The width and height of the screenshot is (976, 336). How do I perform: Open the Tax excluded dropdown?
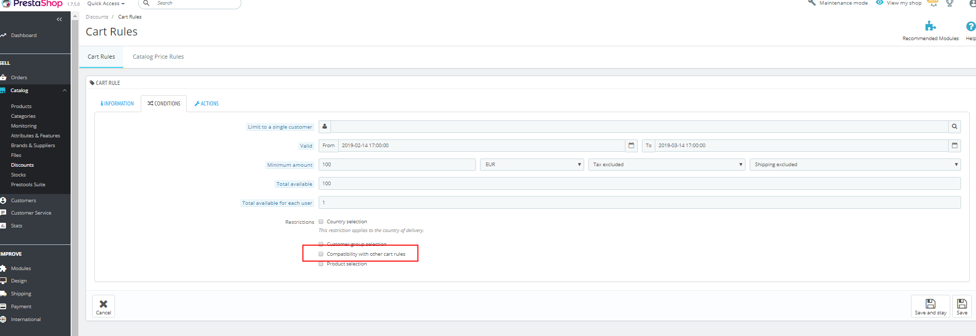(667, 165)
